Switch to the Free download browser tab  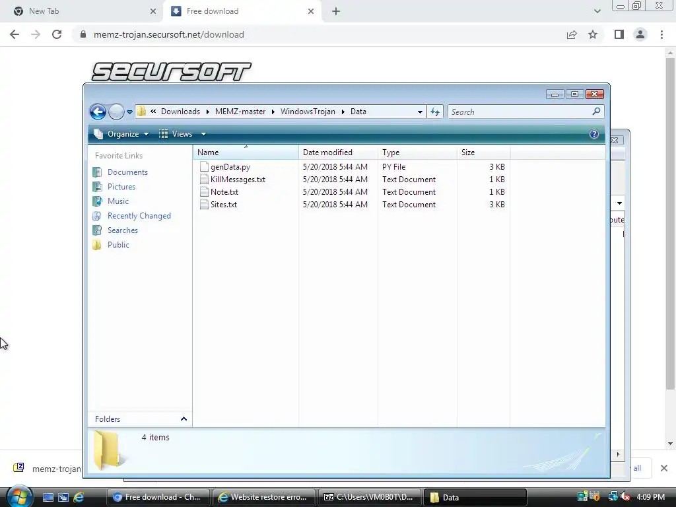(x=242, y=11)
